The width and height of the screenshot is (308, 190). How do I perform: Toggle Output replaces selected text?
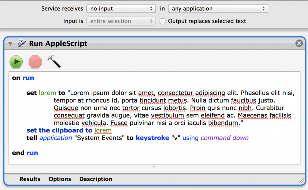click(x=162, y=21)
